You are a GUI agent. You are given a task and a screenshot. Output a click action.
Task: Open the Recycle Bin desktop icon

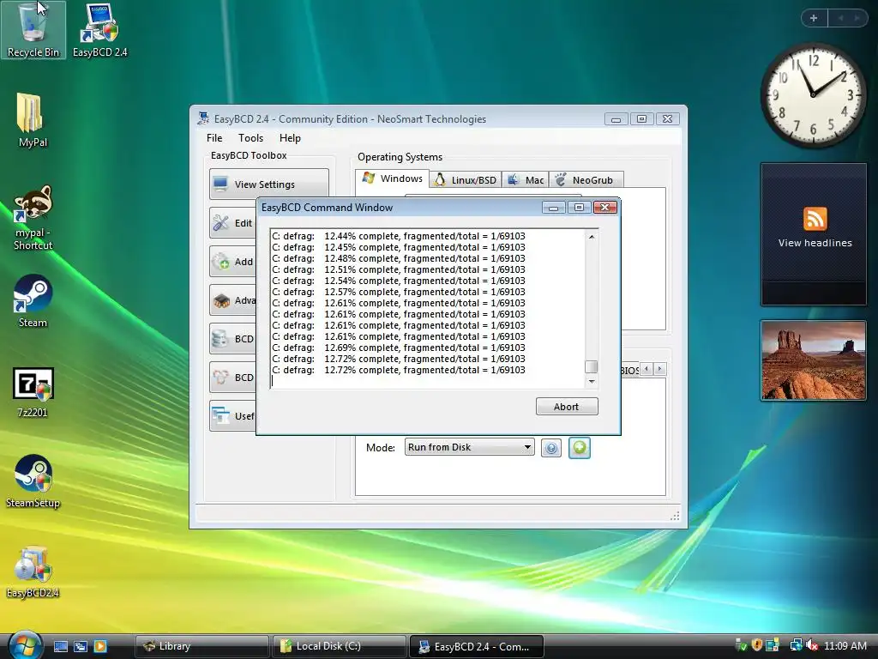coord(33,30)
